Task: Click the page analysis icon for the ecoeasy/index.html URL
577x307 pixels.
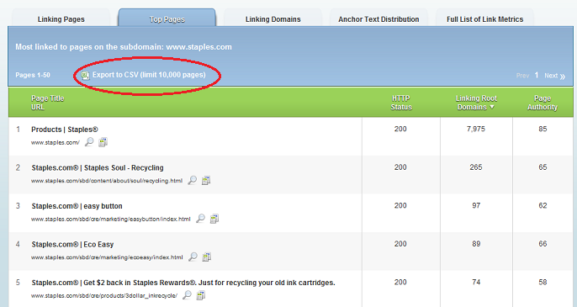Action: tap(207, 257)
